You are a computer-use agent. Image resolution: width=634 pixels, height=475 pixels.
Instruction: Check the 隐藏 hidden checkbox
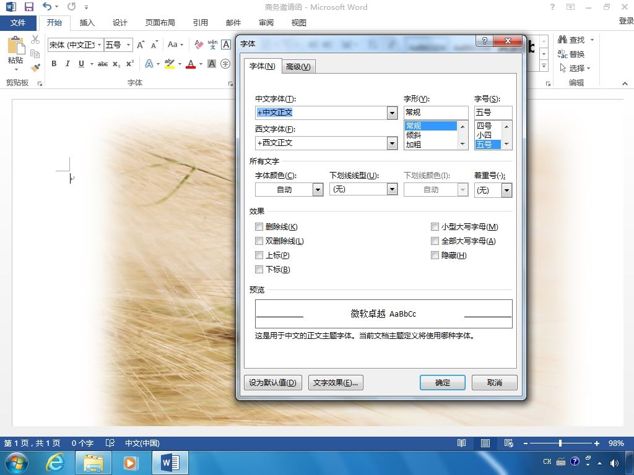click(435, 255)
